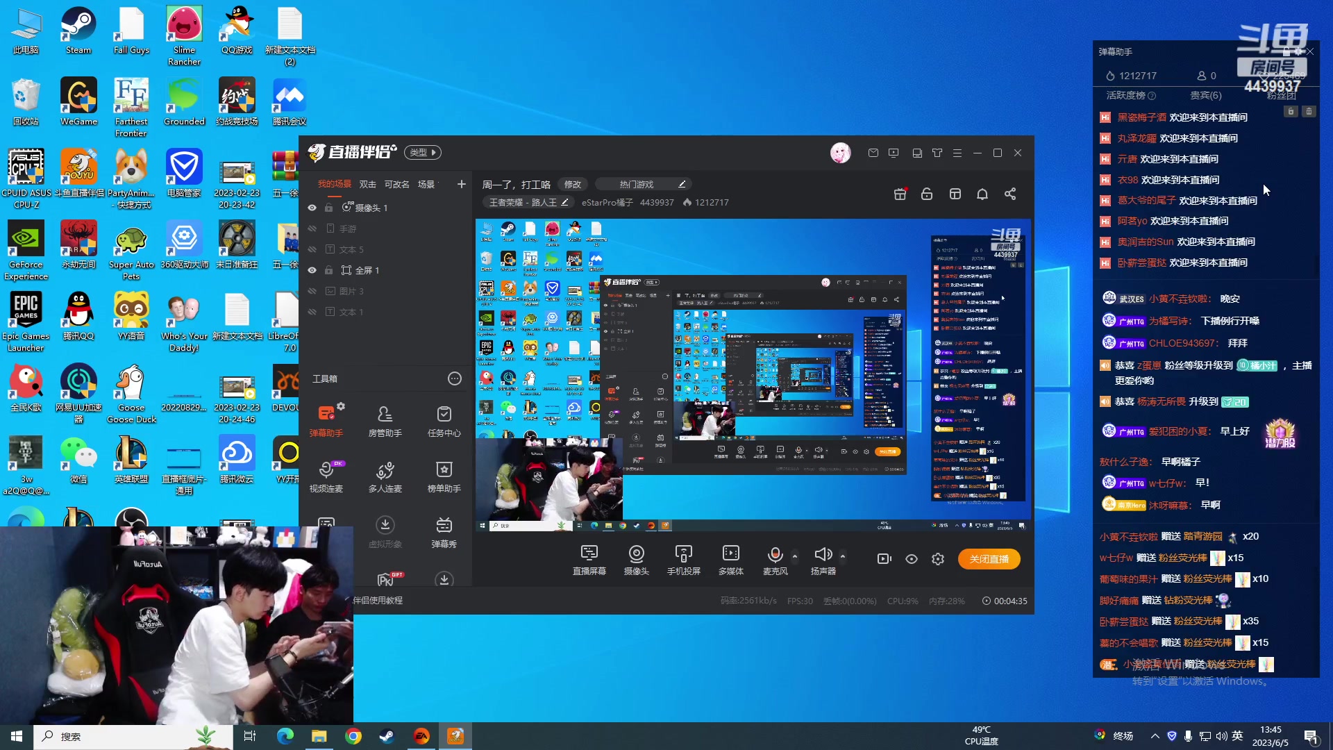Add a new scene with plus icon

coord(462,184)
